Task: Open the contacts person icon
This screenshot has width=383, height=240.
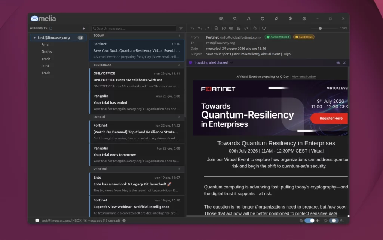Action: [249, 19]
